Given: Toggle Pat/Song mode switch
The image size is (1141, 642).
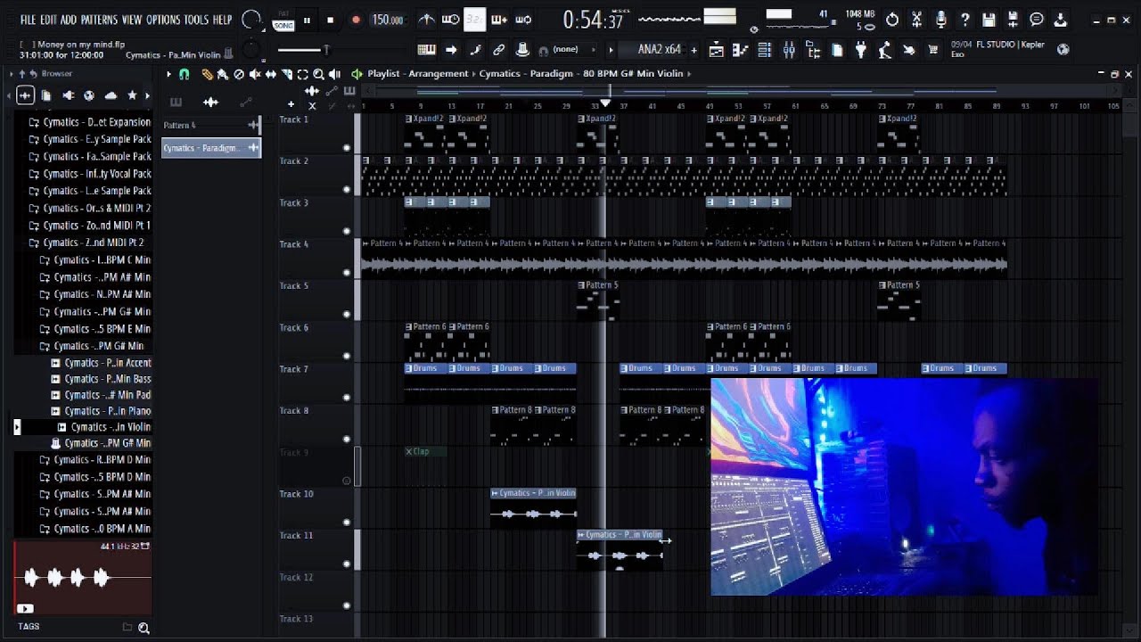Looking at the screenshot, I should [x=283, y=21].
